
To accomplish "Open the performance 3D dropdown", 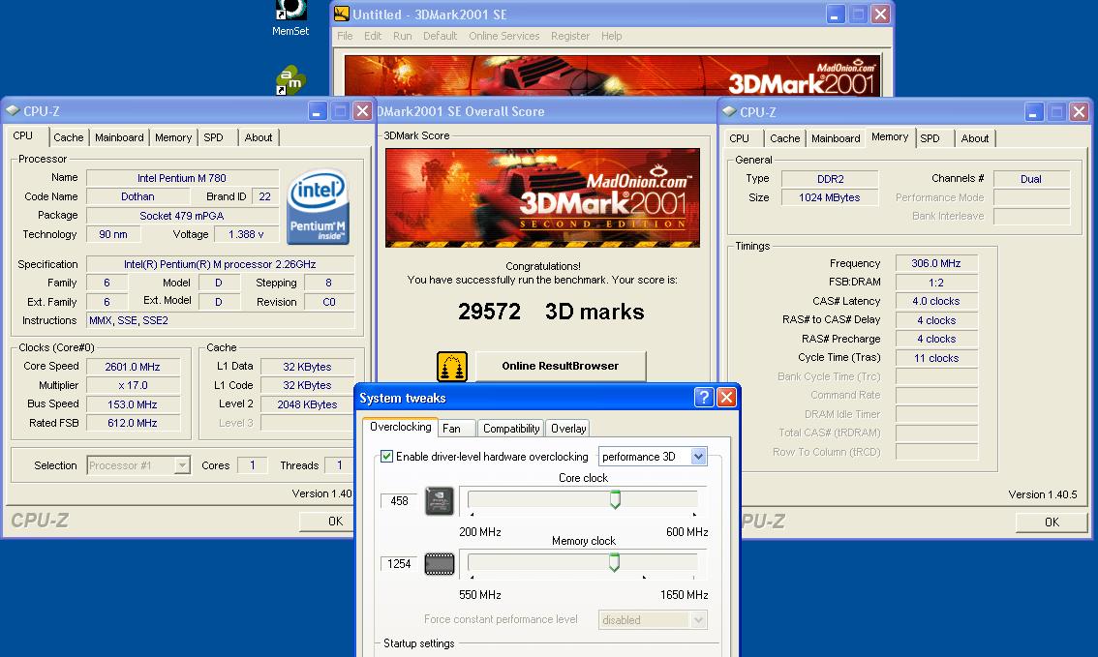I will point(698,457).
